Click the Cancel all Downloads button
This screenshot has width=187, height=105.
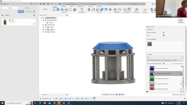coord(177,64)
